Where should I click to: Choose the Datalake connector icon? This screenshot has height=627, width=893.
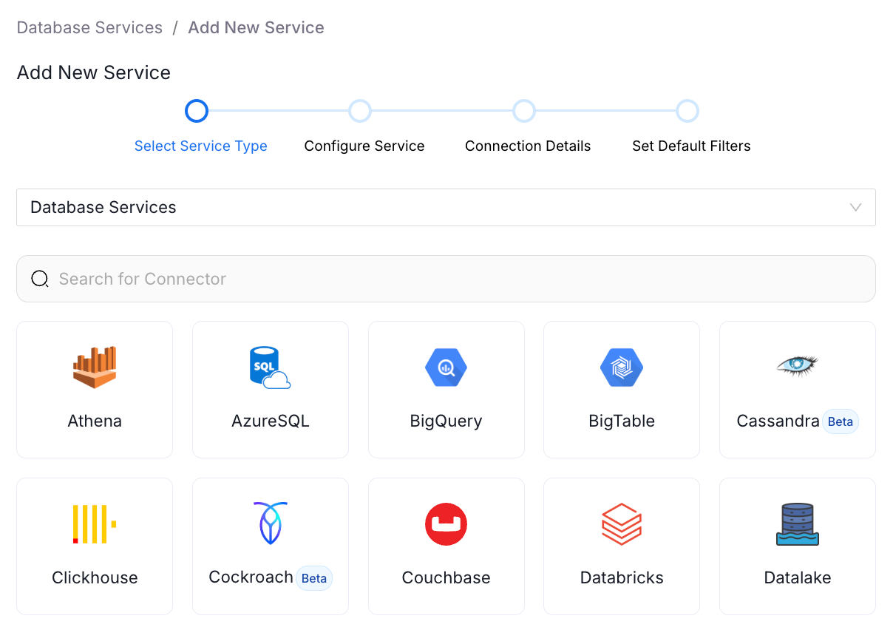click(797, 524)
